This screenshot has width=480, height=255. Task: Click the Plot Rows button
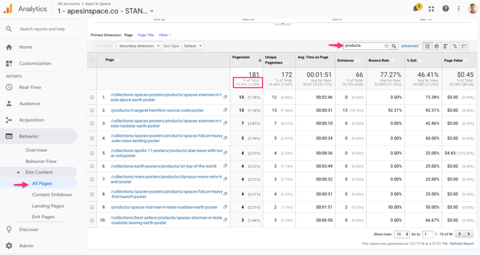click(x=105, y=46)
